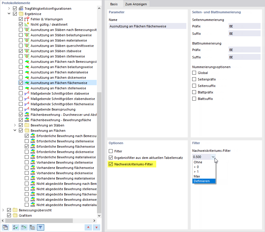Select Vorhandene Bewehrung flächenweise row

point(65,168)
